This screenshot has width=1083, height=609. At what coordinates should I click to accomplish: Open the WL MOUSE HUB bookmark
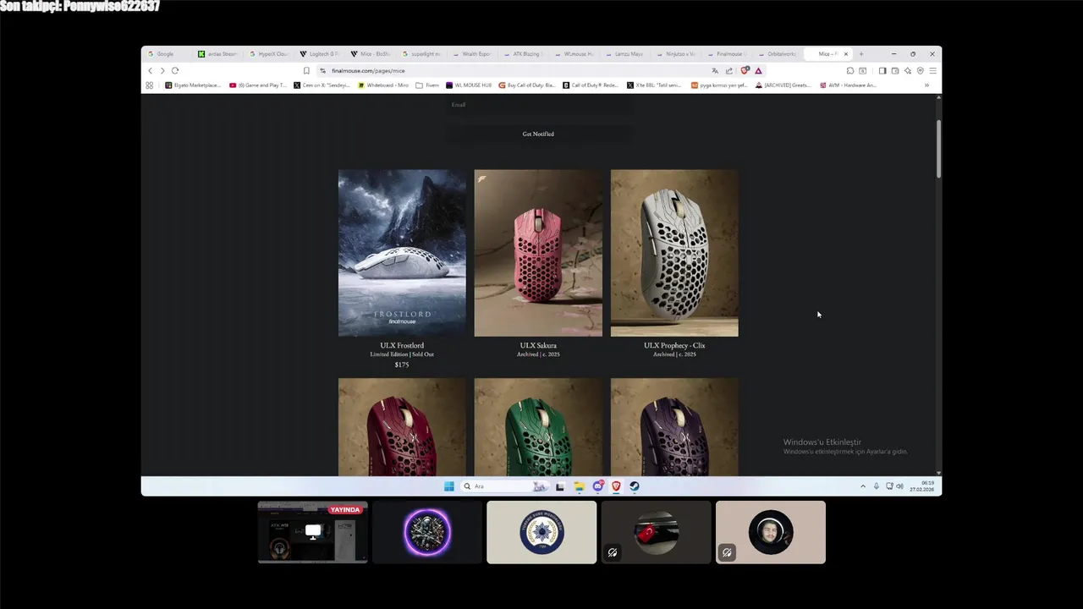469,85
